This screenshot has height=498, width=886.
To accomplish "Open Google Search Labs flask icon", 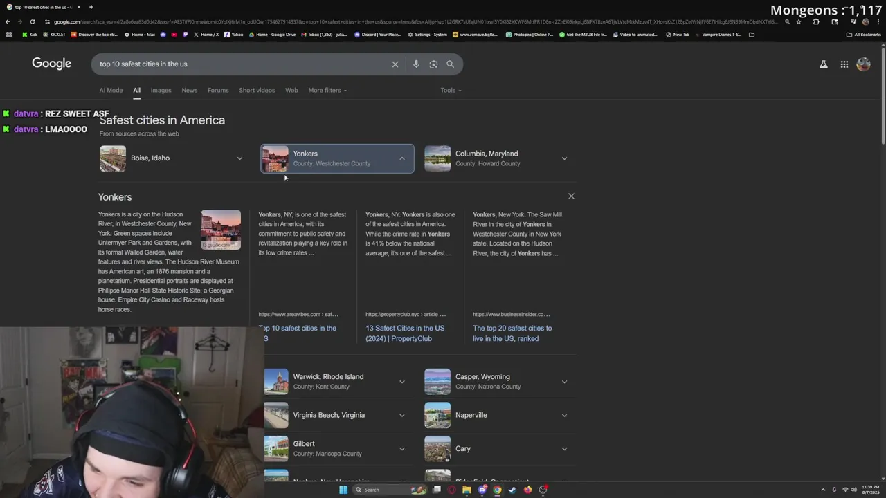I will tap(824, 64).
